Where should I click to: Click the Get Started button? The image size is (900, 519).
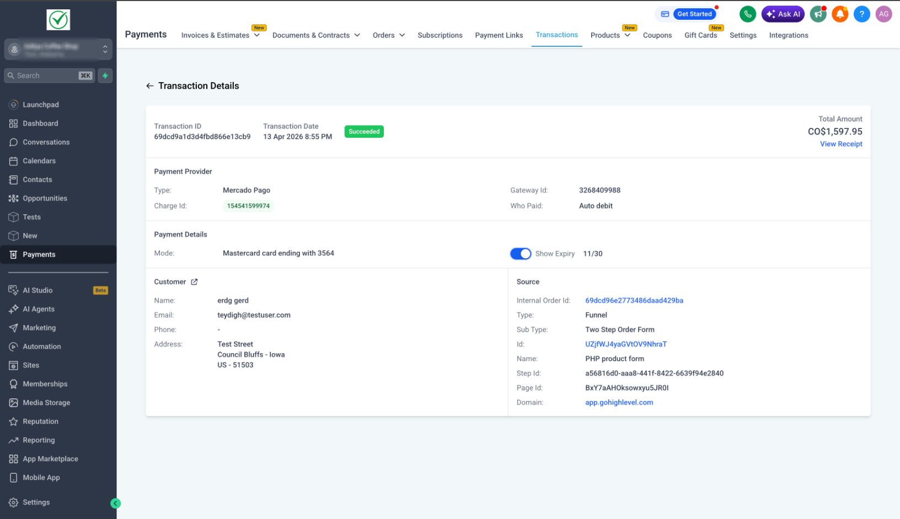(x=694, y=14)
